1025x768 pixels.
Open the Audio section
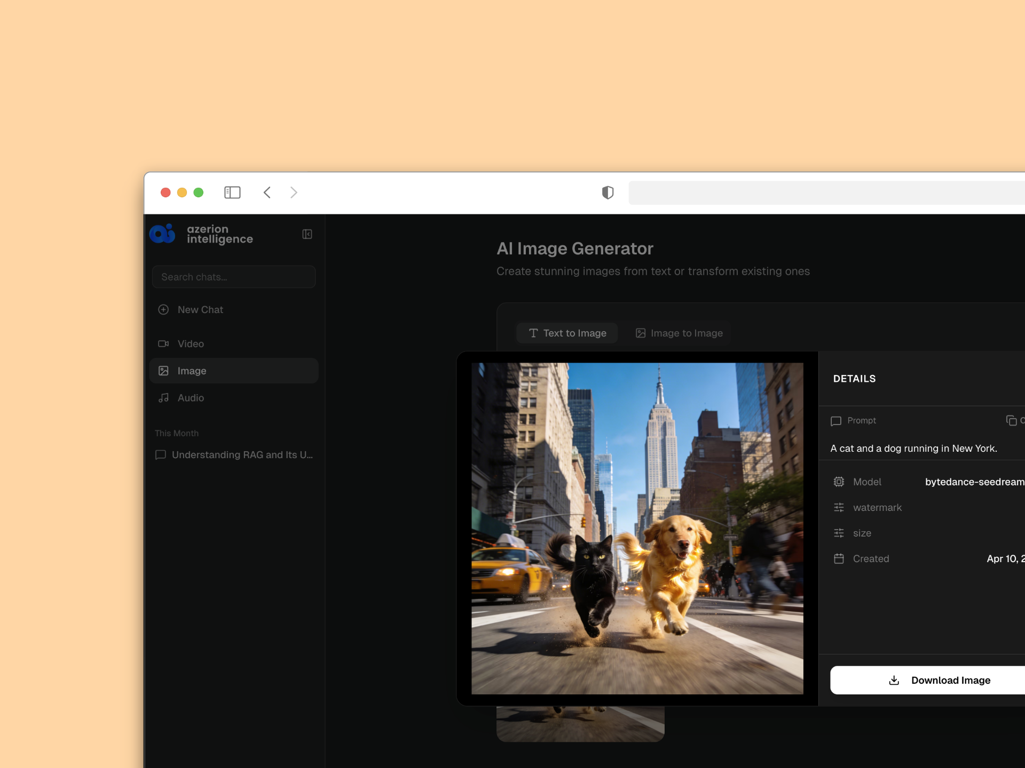[x=191, y=398]
